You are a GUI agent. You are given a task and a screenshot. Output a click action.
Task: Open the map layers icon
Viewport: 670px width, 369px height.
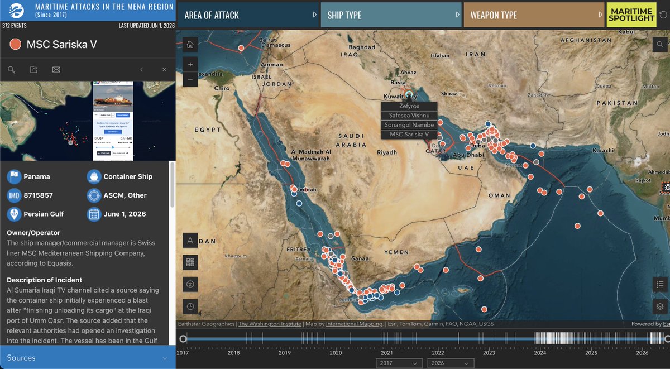661,306
